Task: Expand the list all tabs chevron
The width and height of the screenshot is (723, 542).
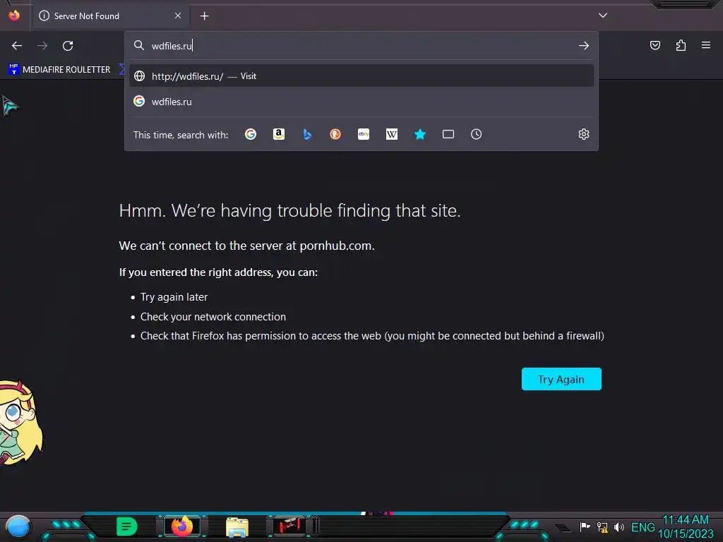Action: tap(603, 16)
